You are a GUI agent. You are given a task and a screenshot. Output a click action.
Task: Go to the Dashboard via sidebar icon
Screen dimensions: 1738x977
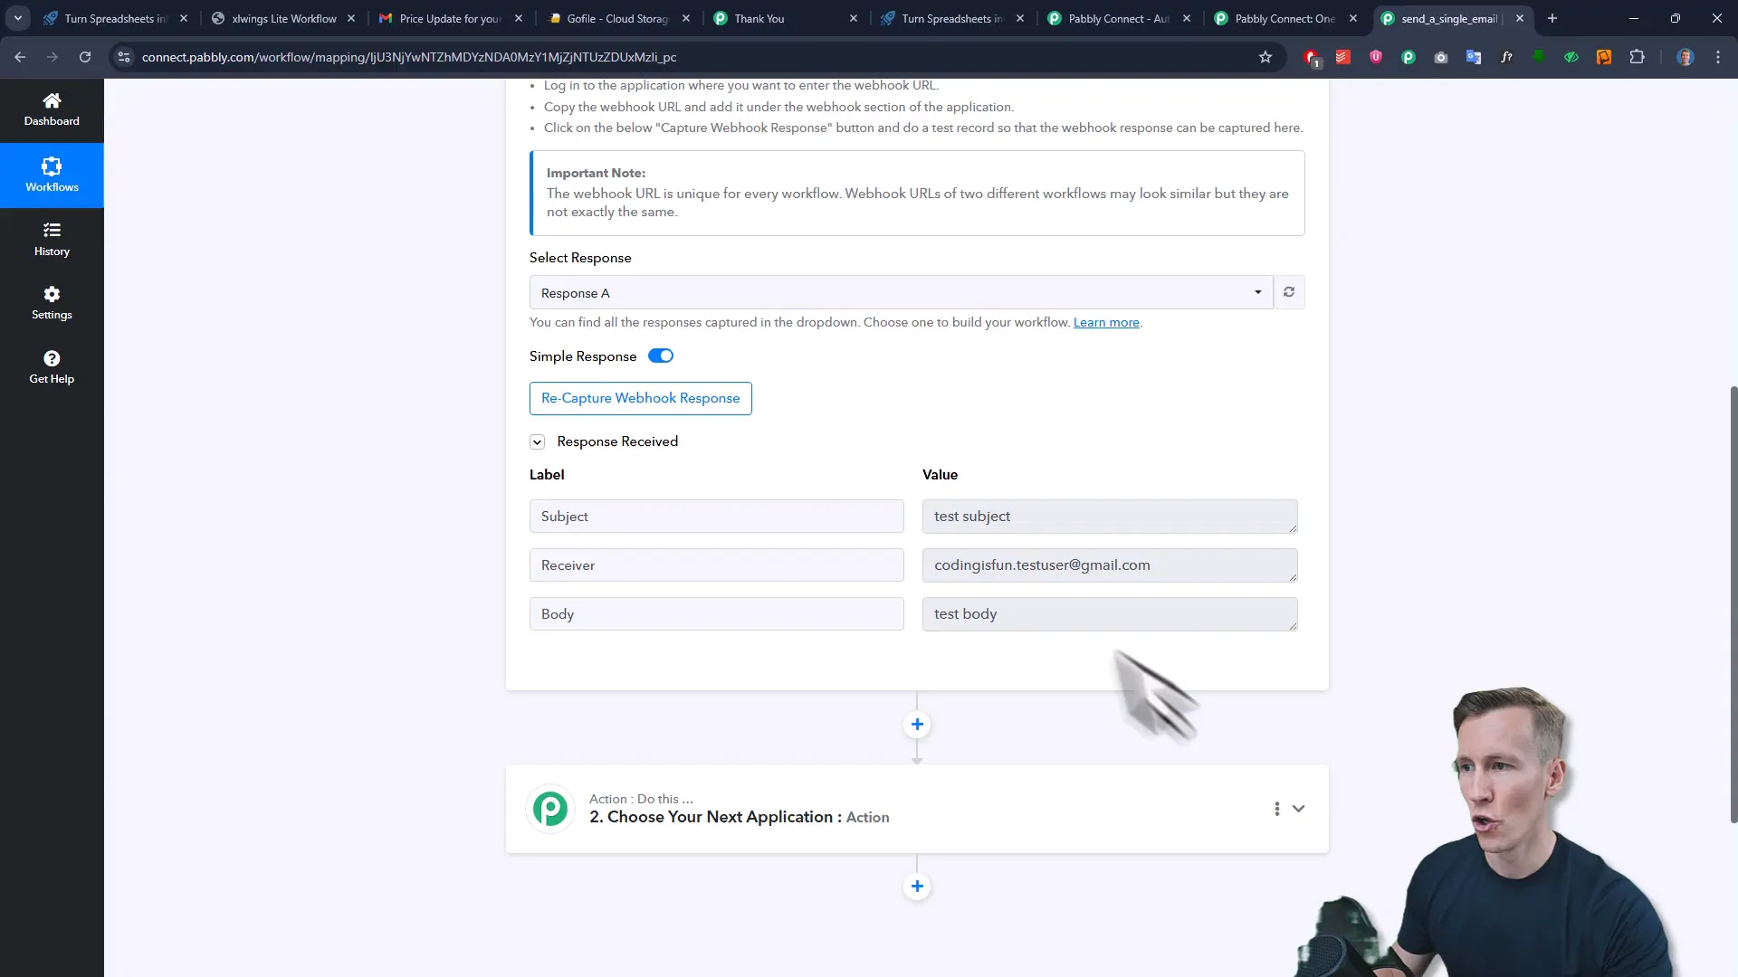point(52,108)
